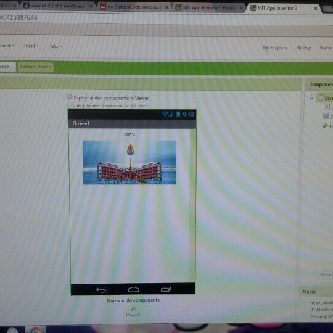This screenshot has width=333, height=333.
Task: Click the Chrome icon in the taskbar
Action: [36, 330]
